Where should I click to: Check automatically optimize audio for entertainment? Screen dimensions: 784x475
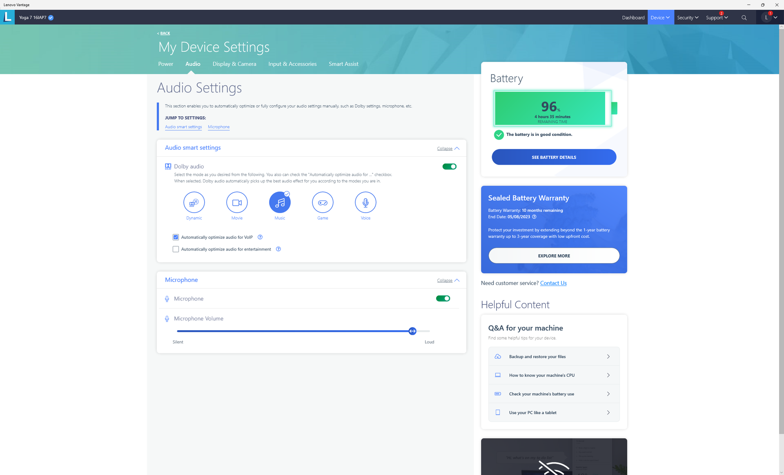pyautogui.click(x=176, y=249)
